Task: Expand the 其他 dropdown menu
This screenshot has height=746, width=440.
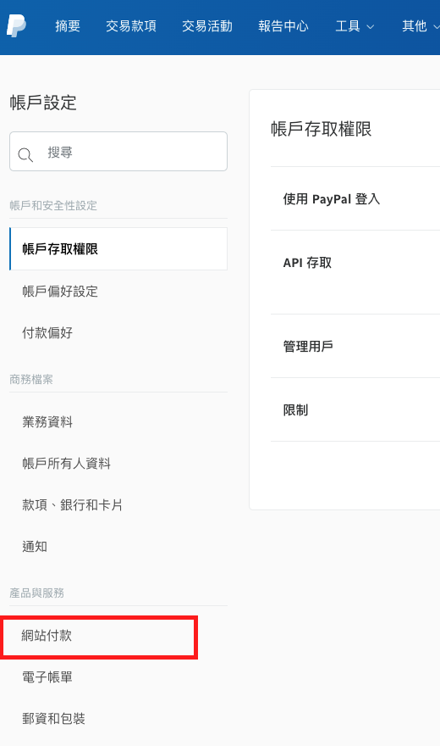Action: click(421, 26)
